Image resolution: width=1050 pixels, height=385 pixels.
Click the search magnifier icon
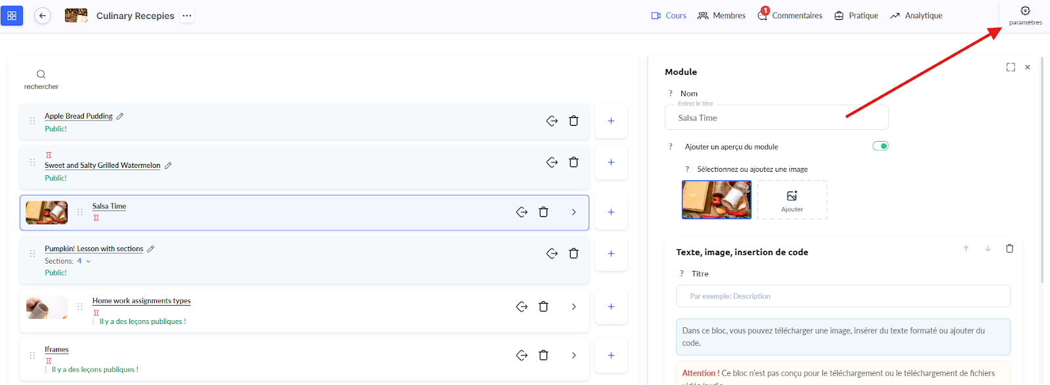coord(41,74)
